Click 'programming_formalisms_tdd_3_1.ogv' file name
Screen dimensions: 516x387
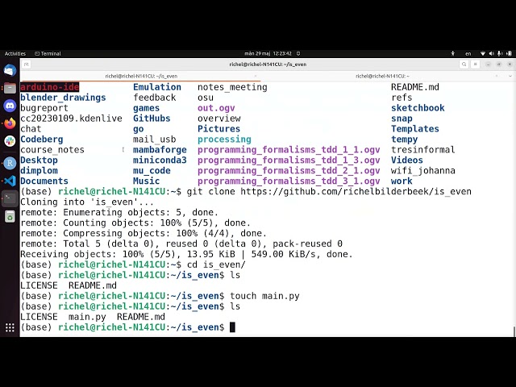tap(289, 181)
